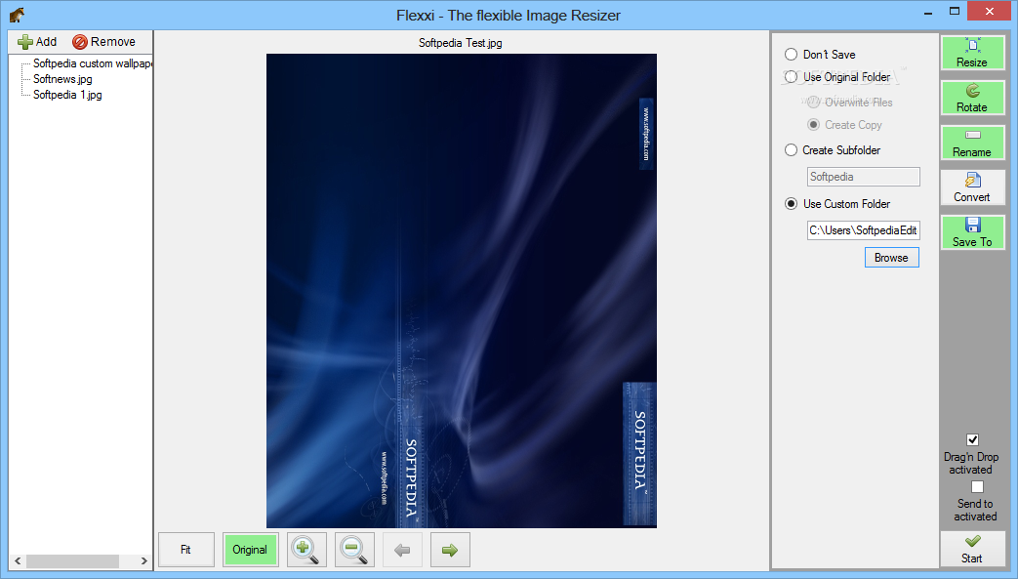
Task: Go to the next image green arrow
Action: point(450,550)
